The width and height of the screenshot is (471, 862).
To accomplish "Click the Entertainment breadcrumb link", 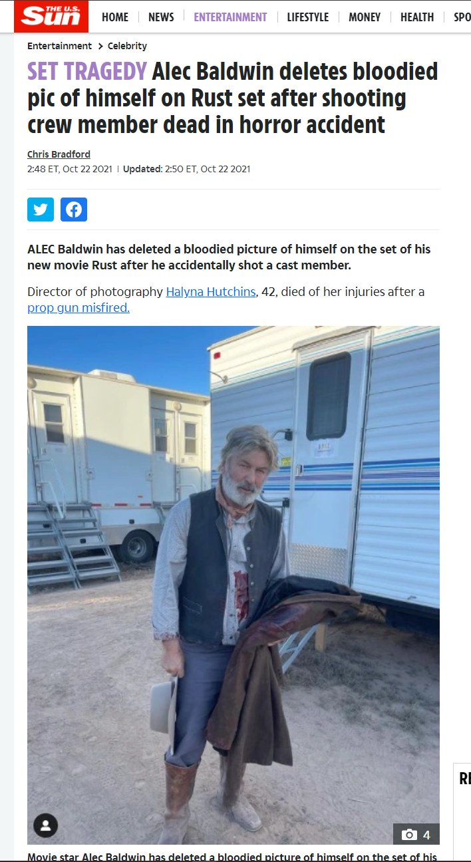I will 60,46.
